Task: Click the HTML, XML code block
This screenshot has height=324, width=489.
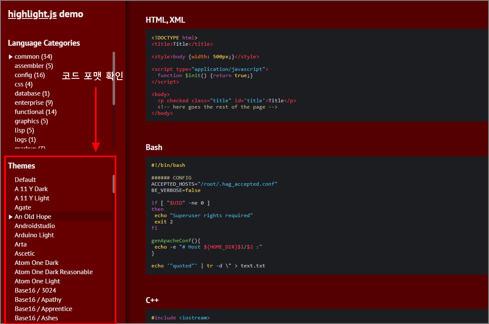Action: (x=317, y=75)
